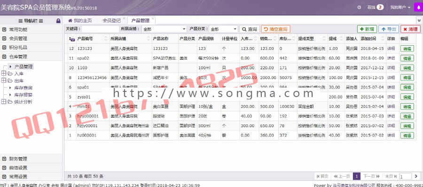Click 编辑 button for row hzyd00001
This screenshot has width=423, height=187.
(x=407, y=116)
